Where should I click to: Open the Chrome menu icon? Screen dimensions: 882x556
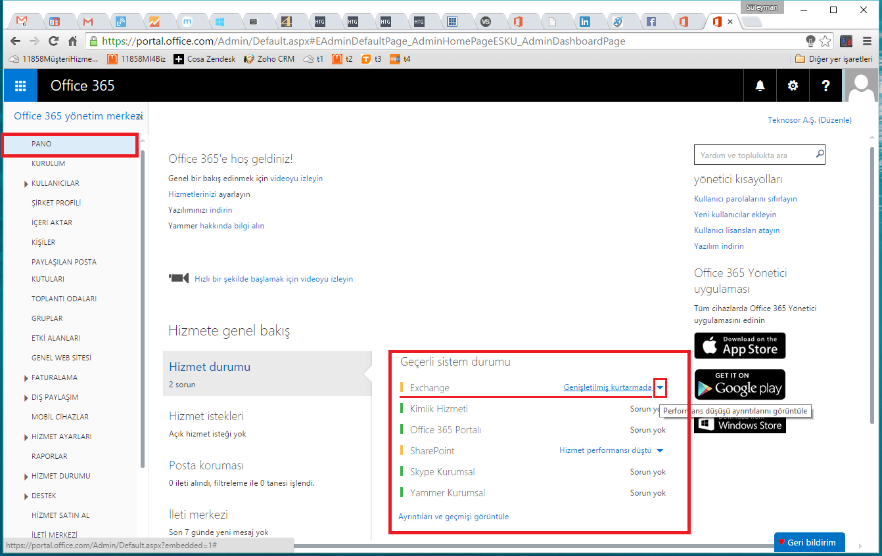868,40
